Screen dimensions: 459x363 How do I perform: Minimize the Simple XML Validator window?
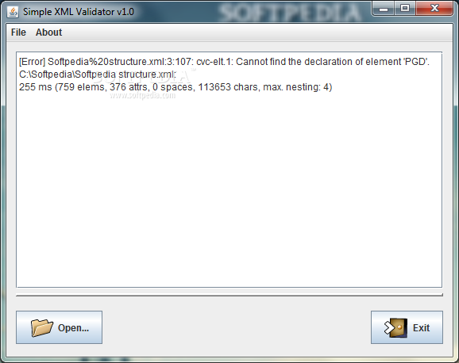[x=384, y=9]
